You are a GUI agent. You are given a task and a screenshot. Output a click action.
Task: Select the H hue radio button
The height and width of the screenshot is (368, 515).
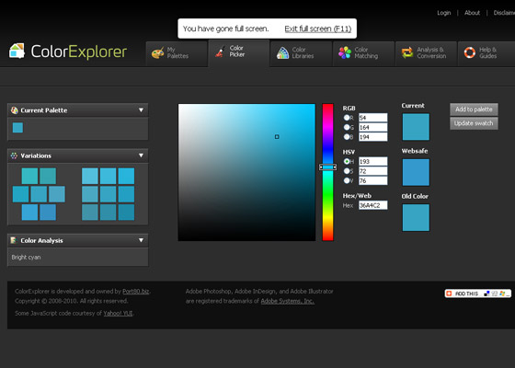pos(347,161)
